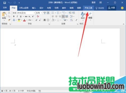Toggle strikethrough abc button
This screenshot has height=93, width=126.
[26, 16]
